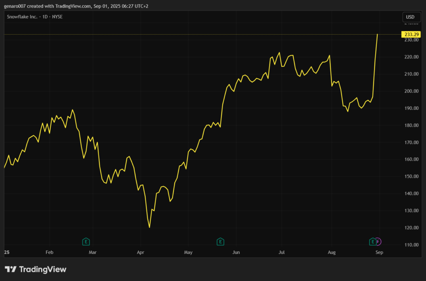Viewport: 426px width, 281px height.
Task: Select the Feb label on time axis
Action: click(x=50, y=252)
